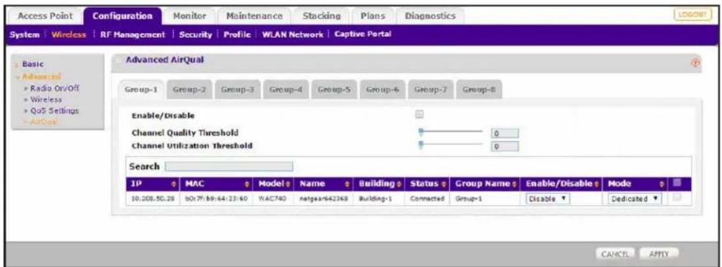The image size is (722, 267).
Task: Sort table by Model column arrows
Action: point(289,185)
